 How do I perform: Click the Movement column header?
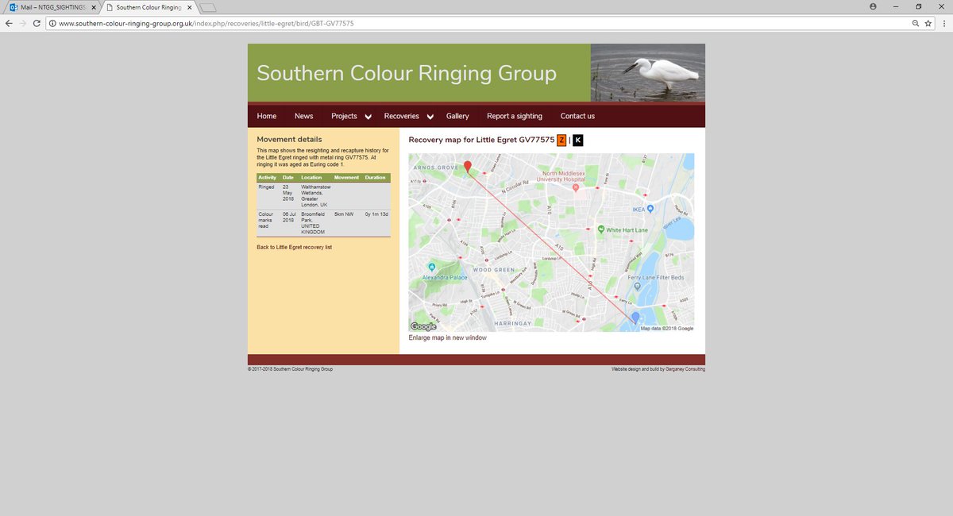347,178
